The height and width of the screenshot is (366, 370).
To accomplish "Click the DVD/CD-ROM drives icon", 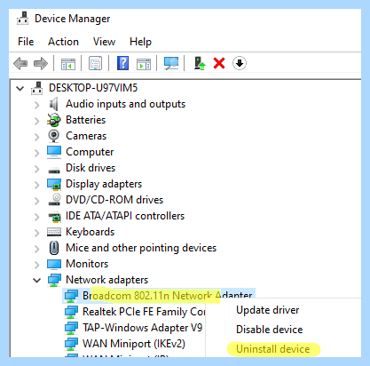I will tap(54, 200).
